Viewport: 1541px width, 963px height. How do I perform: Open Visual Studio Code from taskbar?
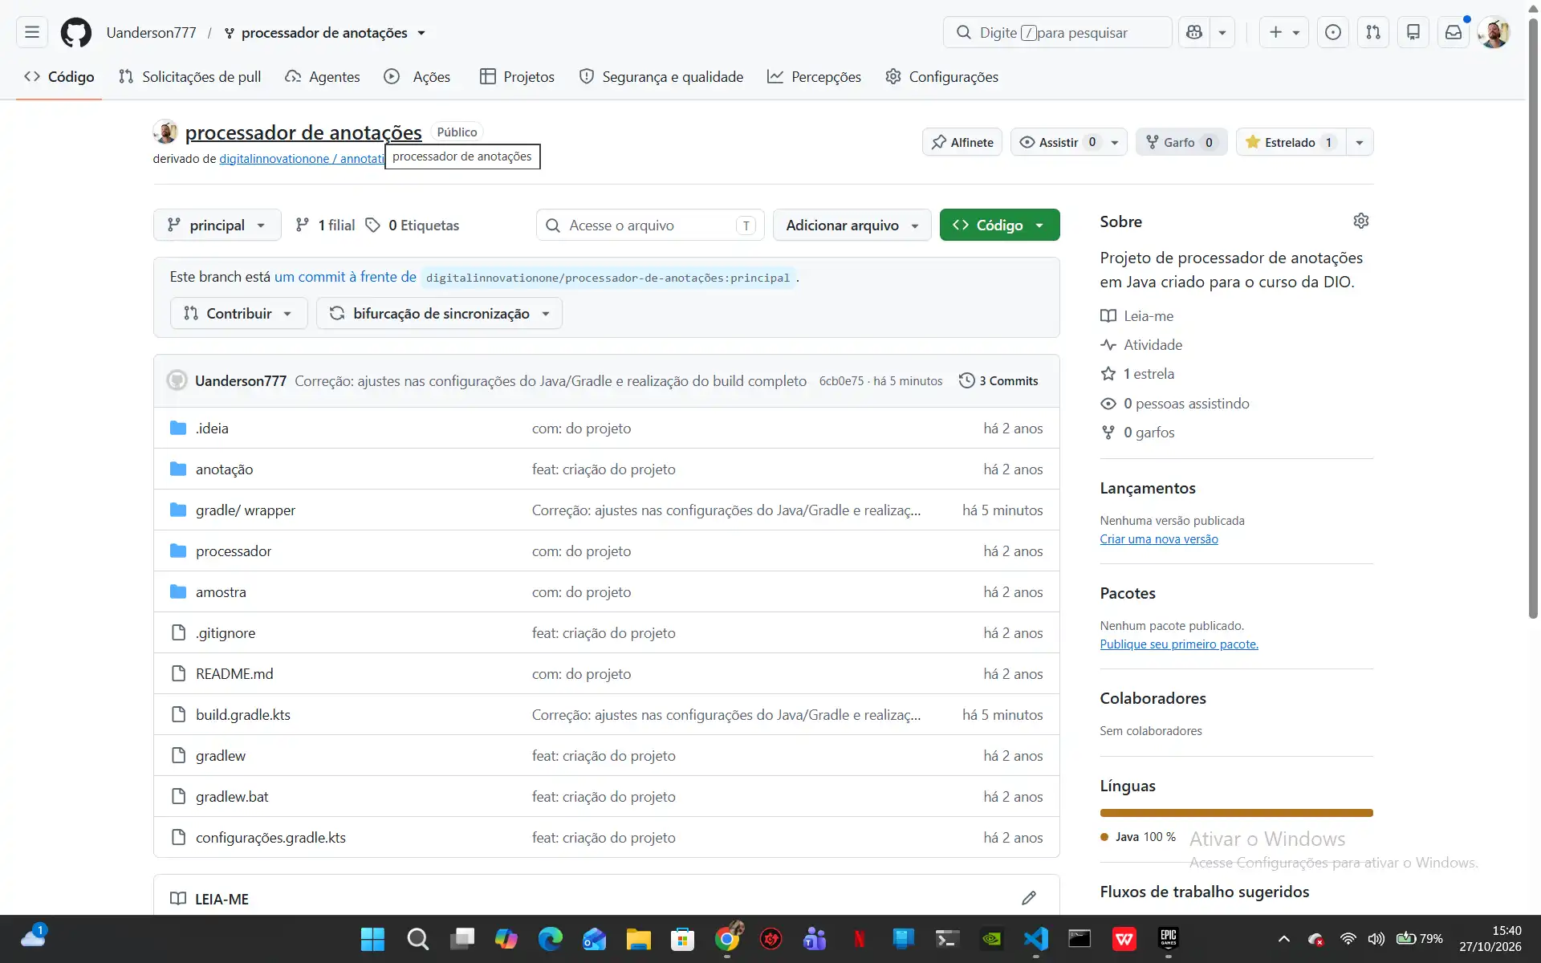[1036, 938]
